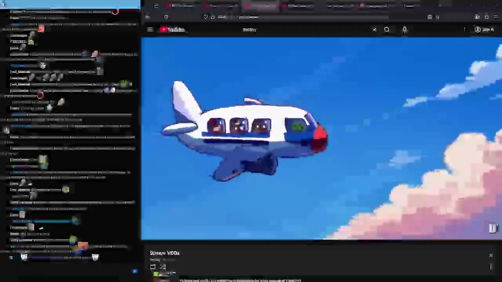The width and height of the screenshot is (502, 282).
Task: Open the YouTube guide hamburger menu
Action: (150, 29)
